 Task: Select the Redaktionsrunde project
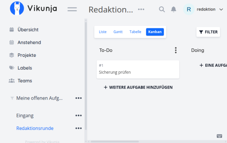pos(35,128)
